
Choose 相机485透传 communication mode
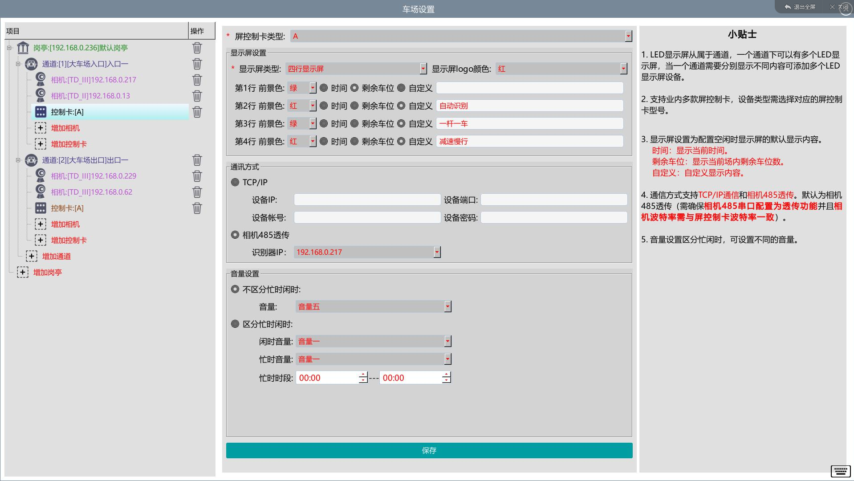pyautogui.click(x=235, y=235)
